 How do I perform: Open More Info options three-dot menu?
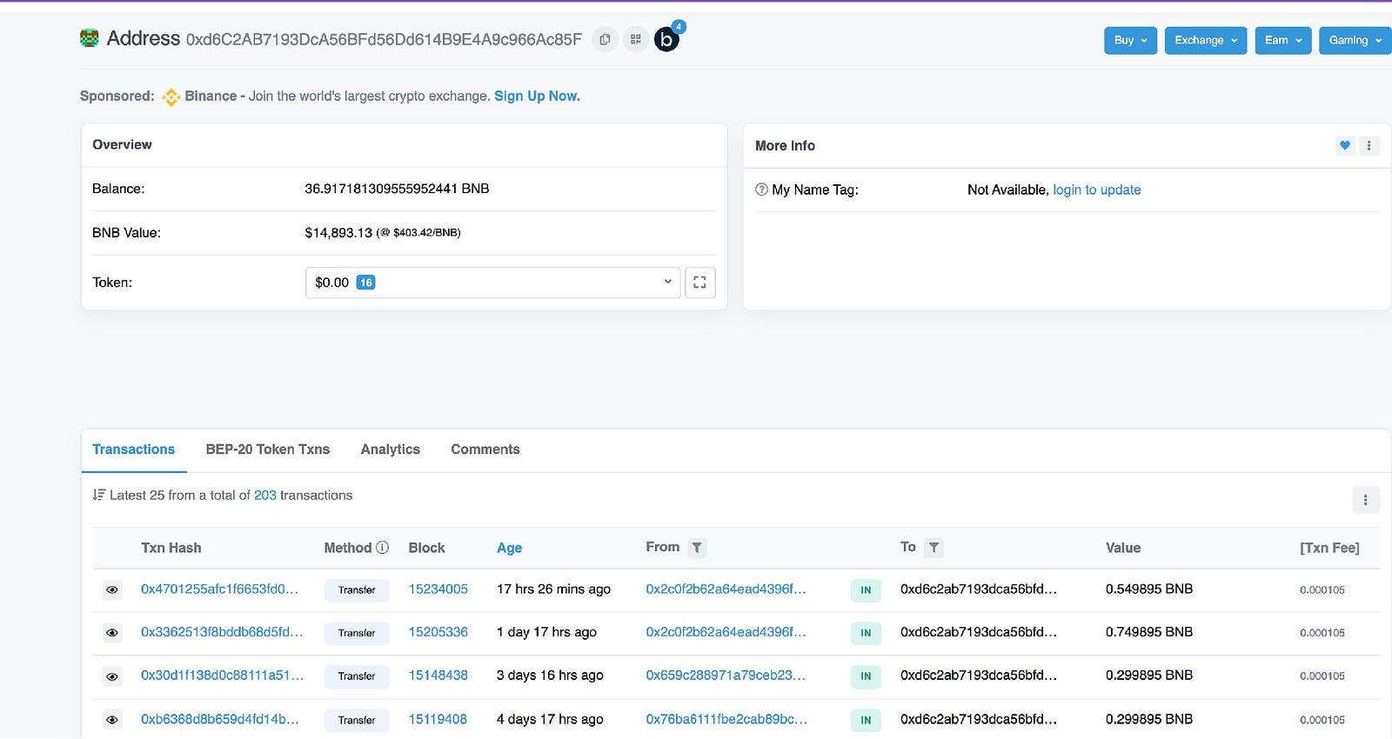pos(1369,145)
